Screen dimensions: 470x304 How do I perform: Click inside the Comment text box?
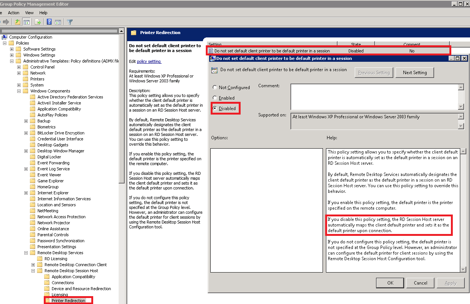point(374,97)
